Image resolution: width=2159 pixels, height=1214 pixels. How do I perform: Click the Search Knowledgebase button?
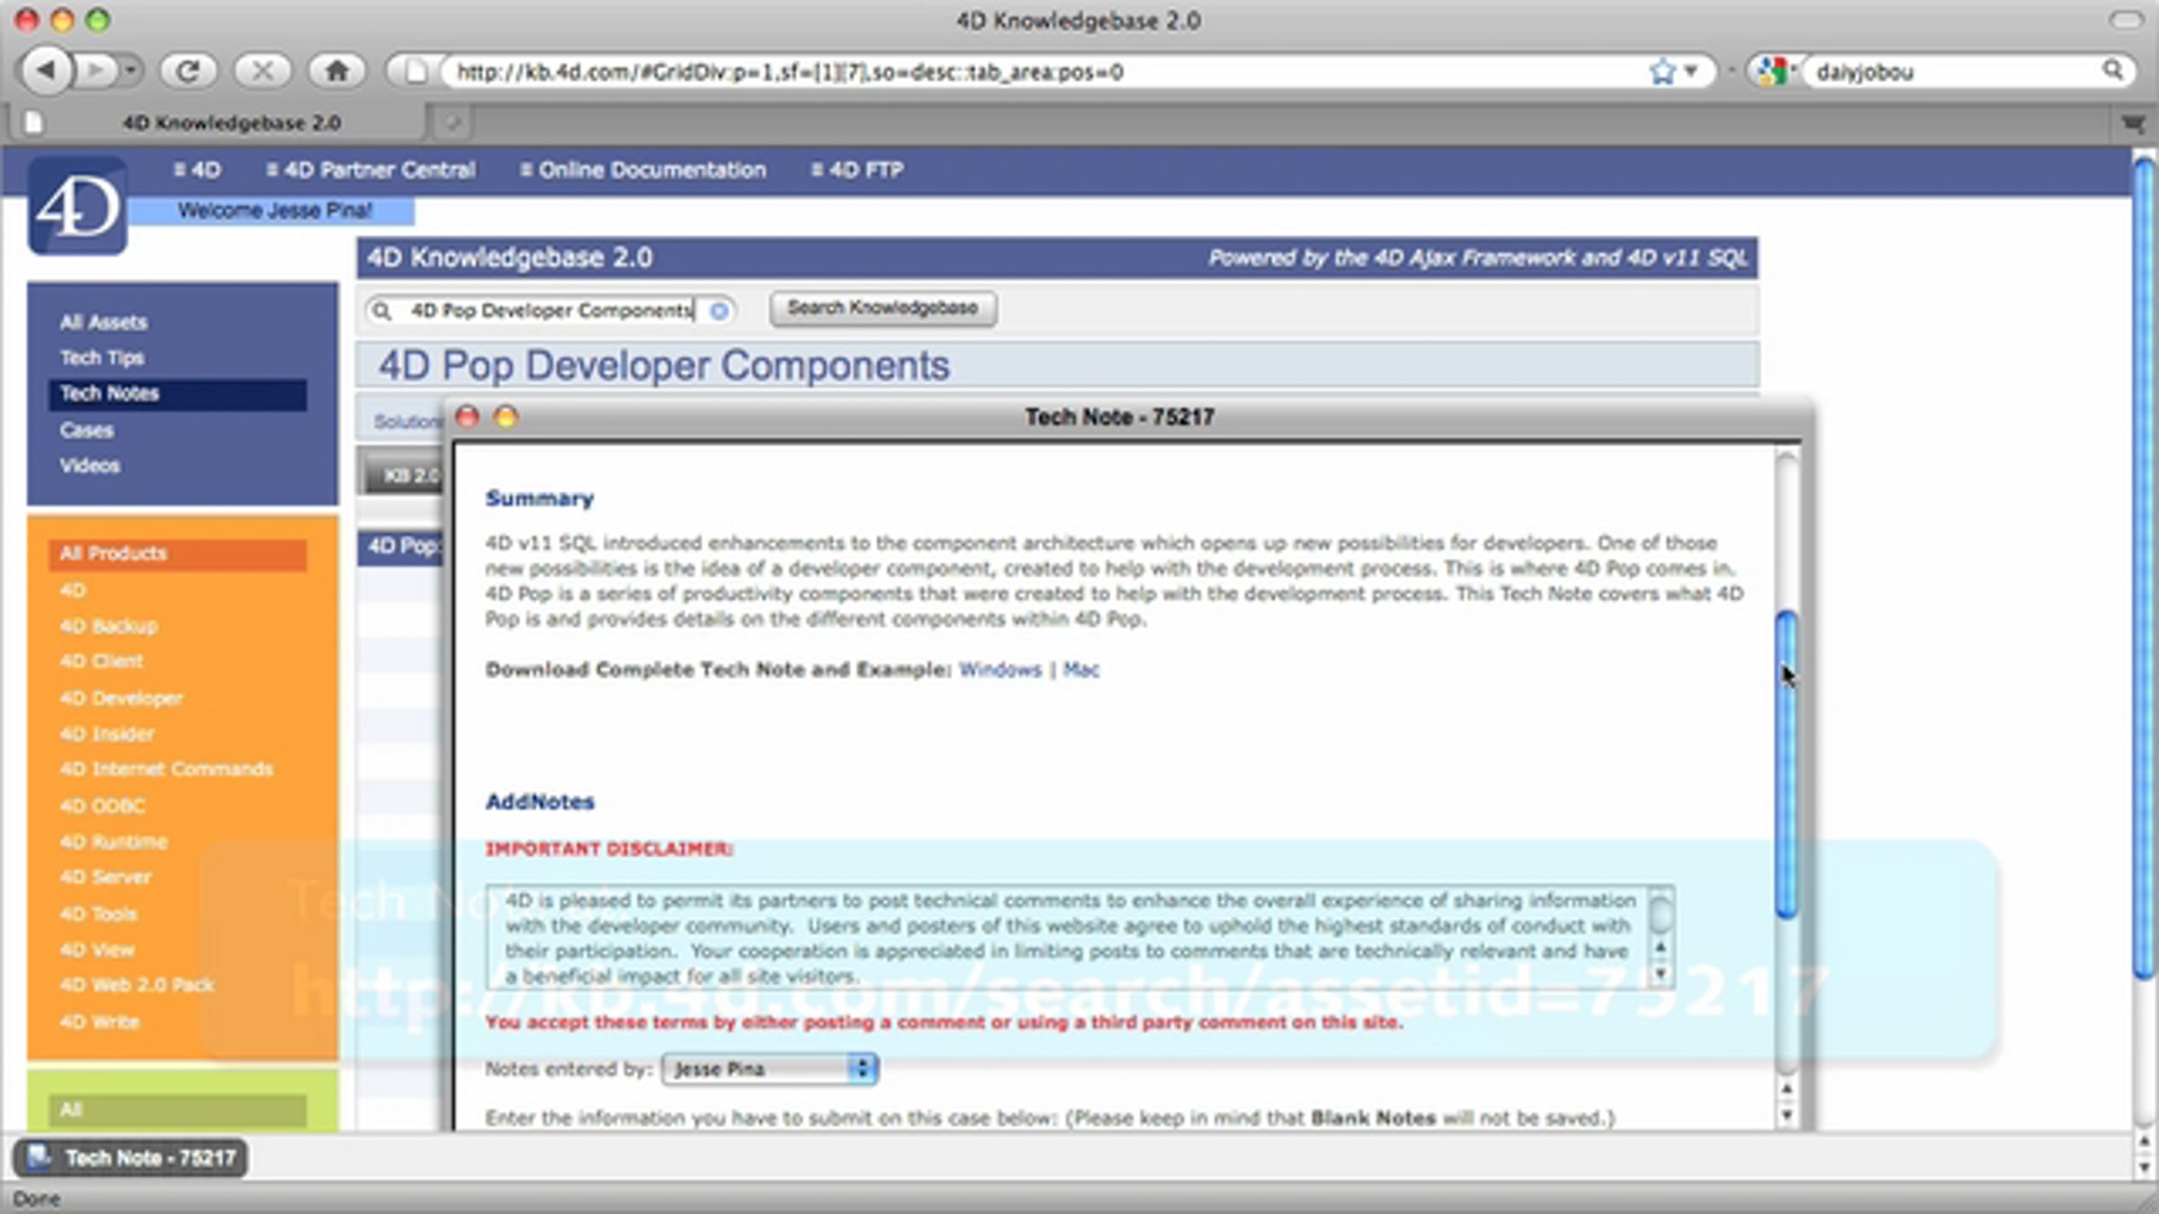click(x=882, y=308)
